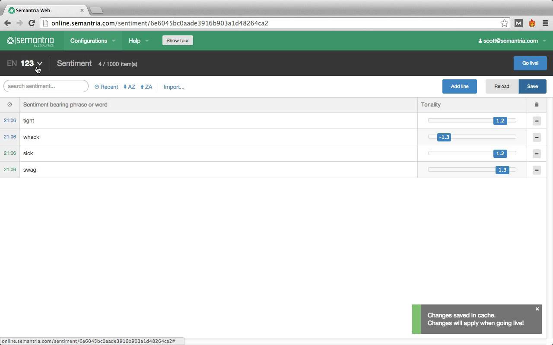The image size is (553, 345).
Task: Open the scott@semantria.com account menu
Action: tap(510, 41)
